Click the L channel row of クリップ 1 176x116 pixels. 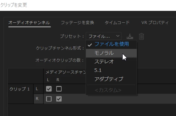tap(105, 89)
